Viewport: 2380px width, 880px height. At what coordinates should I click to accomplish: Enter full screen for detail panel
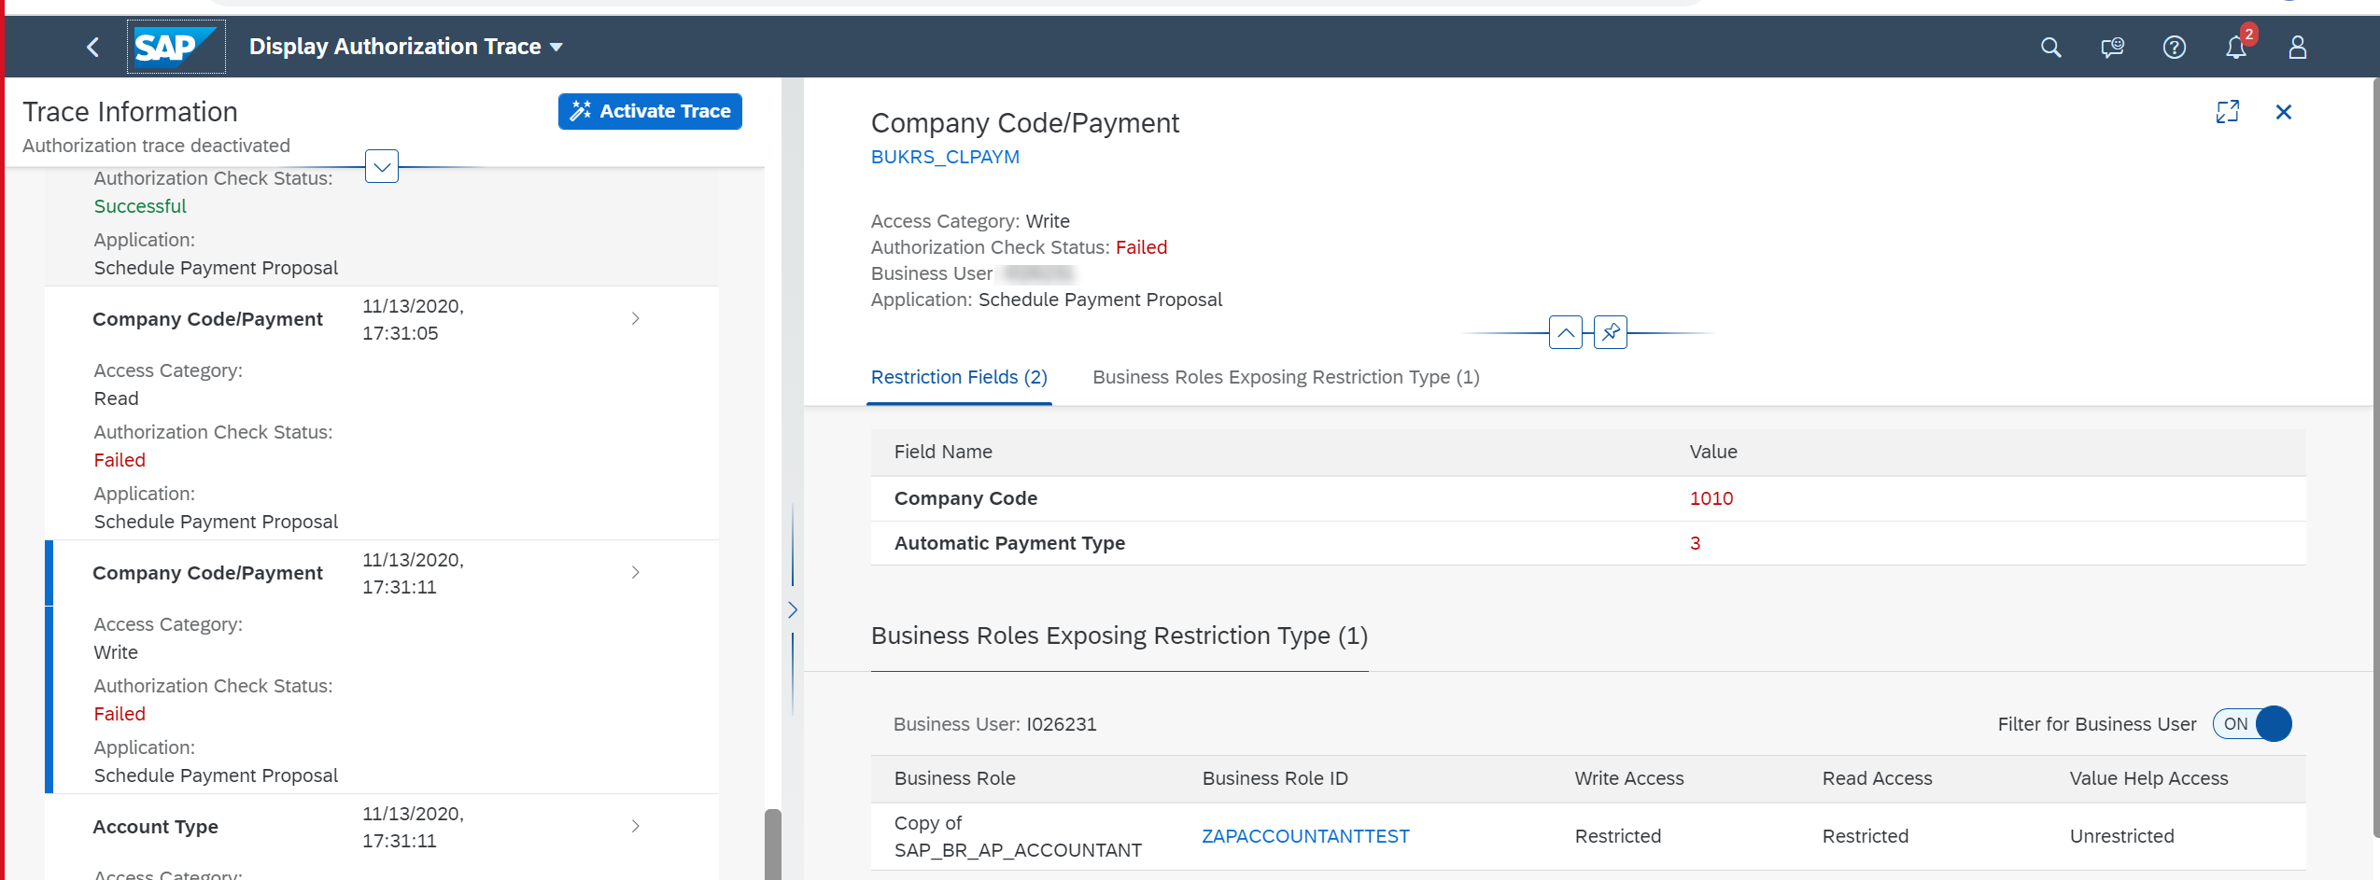point(2228,112)
